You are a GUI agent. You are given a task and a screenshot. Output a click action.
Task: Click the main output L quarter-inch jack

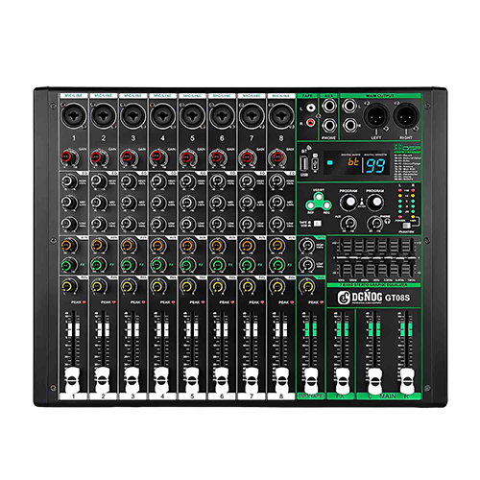click(x=349, y=106)
